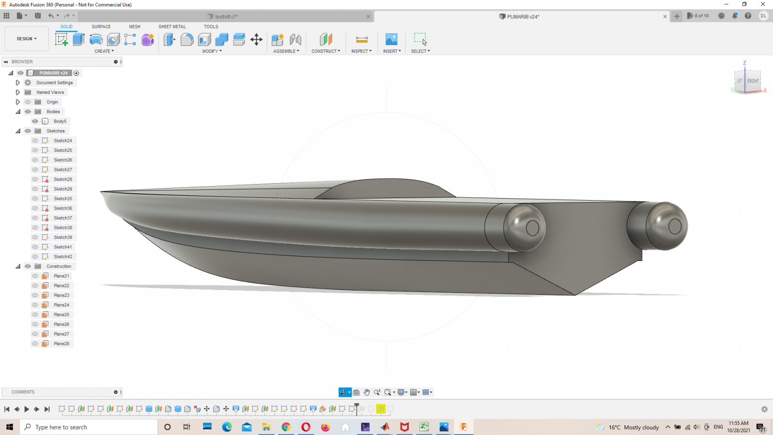Hide the Bodies folder
Screen dimensions: 773x435
point(28,112)
